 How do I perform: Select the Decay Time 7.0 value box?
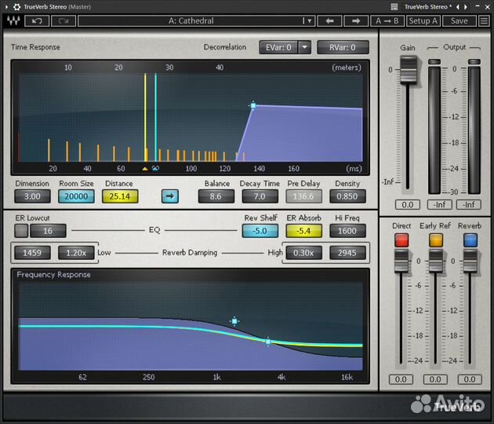(x=260, y=196)
